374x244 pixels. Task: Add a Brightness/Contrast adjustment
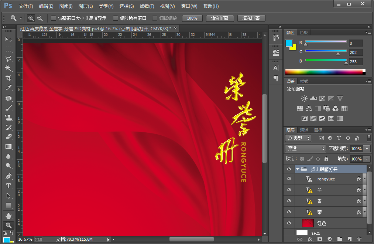click(304, 98)
